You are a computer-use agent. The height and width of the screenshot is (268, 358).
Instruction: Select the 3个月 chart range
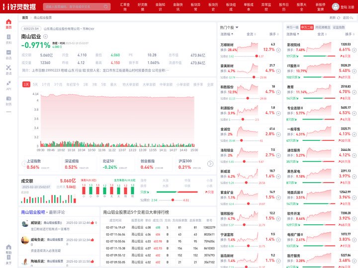pos(58,84)
